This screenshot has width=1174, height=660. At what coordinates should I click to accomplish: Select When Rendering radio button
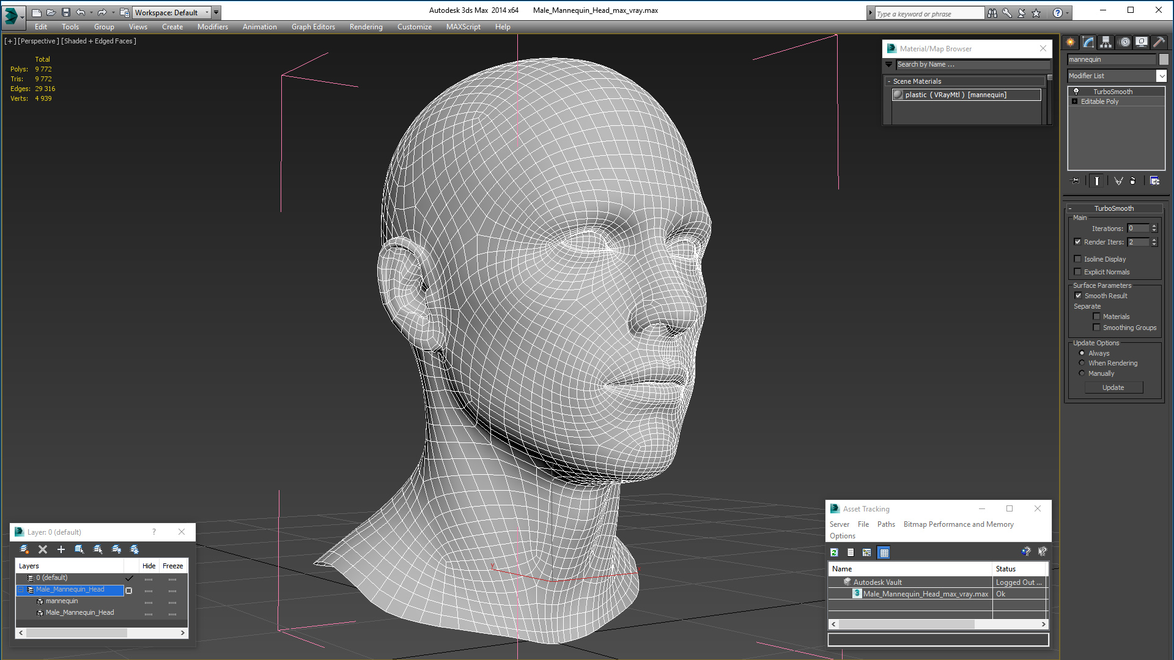(1082, 362)
